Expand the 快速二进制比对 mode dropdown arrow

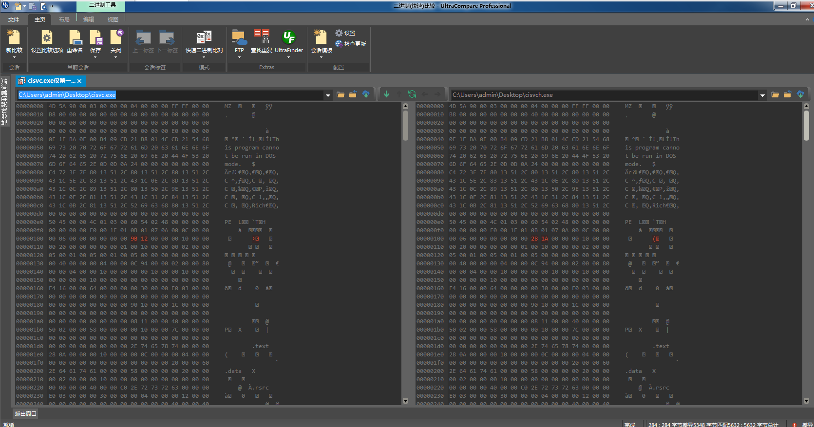click(x=204, y=57)
